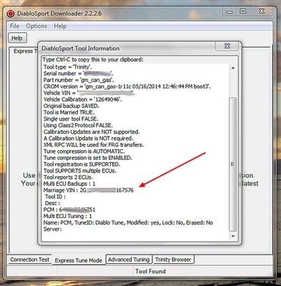Click the "Multi ECU Backups : 1" line
The height and width of the screenshot is (286, 281).
pos(69,184)
